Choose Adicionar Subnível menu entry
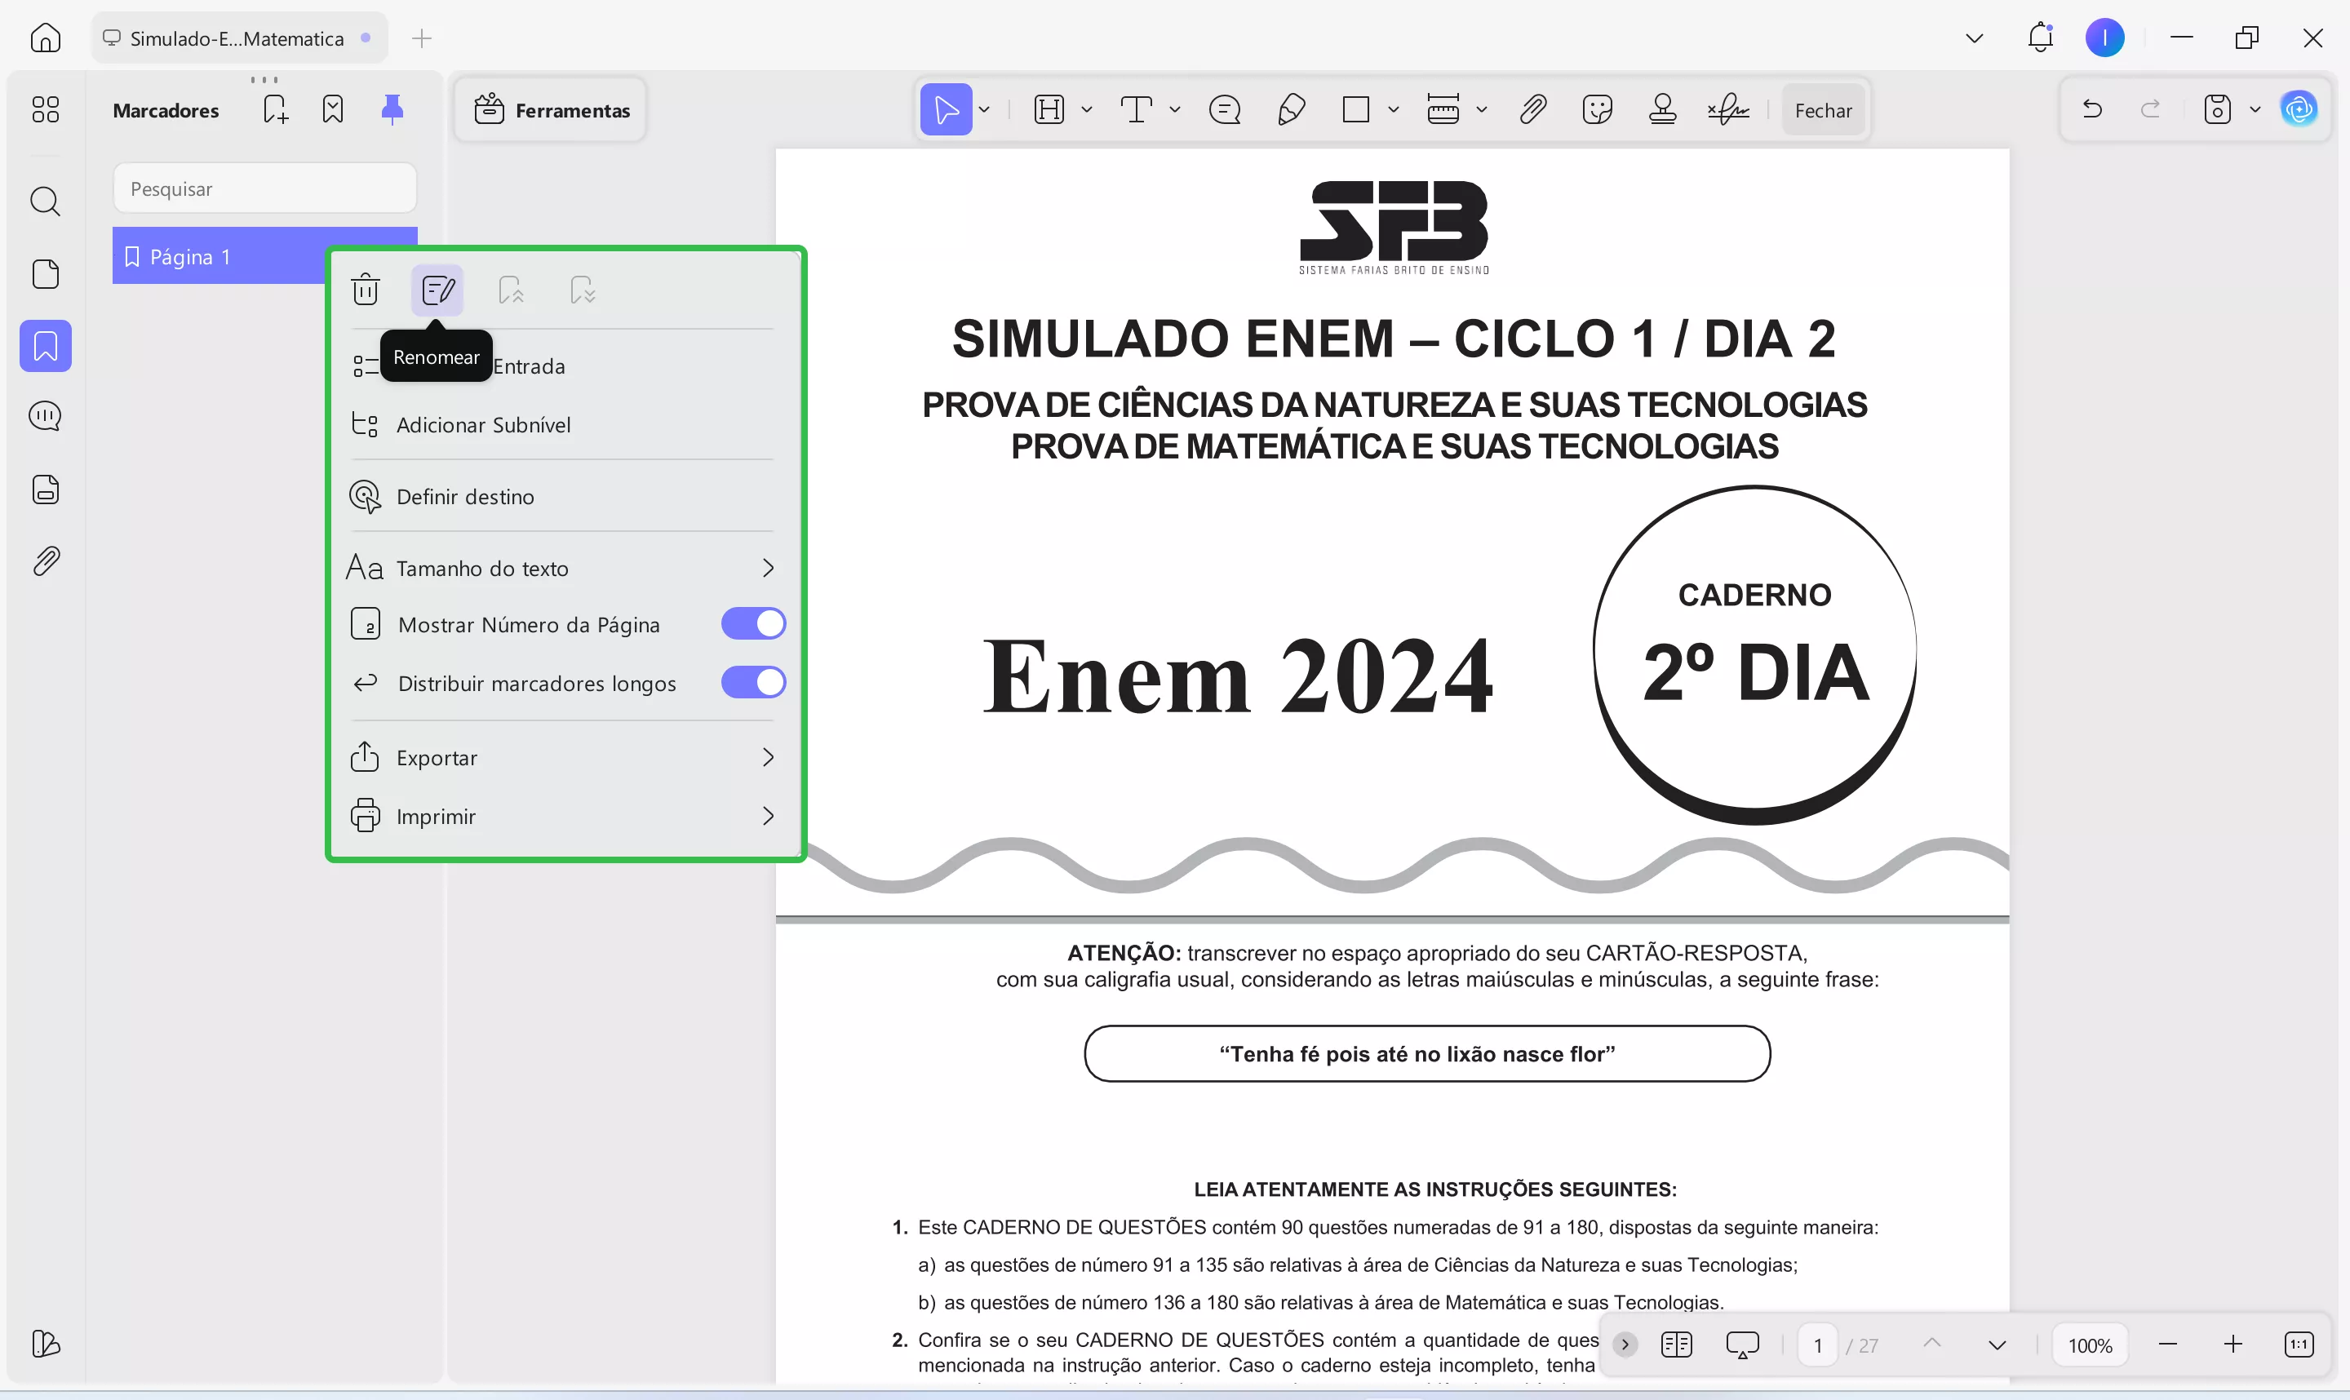The width and height of the screenshot is (2350, 1400). pos(483,426)
